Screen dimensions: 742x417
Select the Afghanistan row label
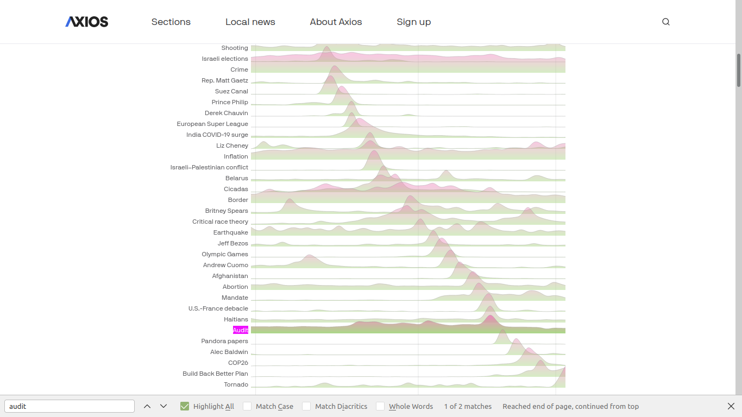coord(230,276)
